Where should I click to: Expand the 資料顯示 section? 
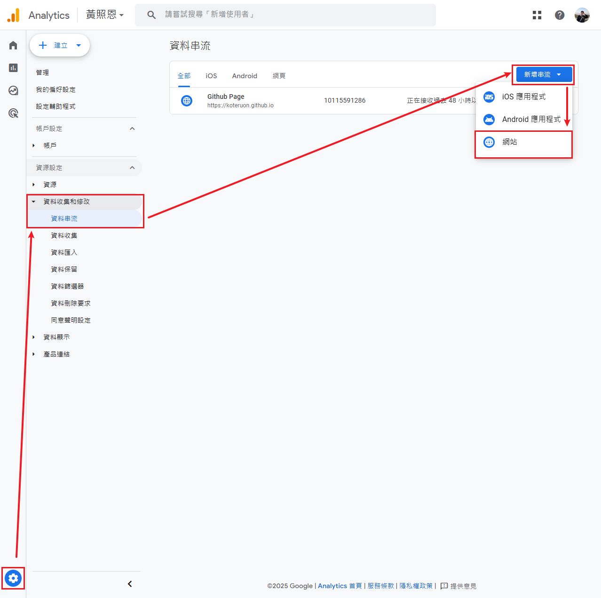coord(56,337)
